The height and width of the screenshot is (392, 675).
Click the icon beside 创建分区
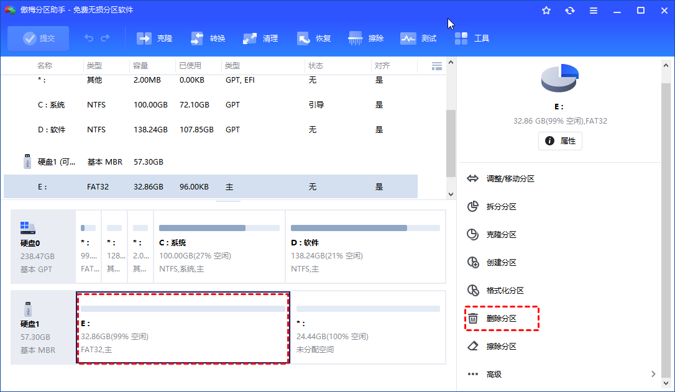[473, 263]
